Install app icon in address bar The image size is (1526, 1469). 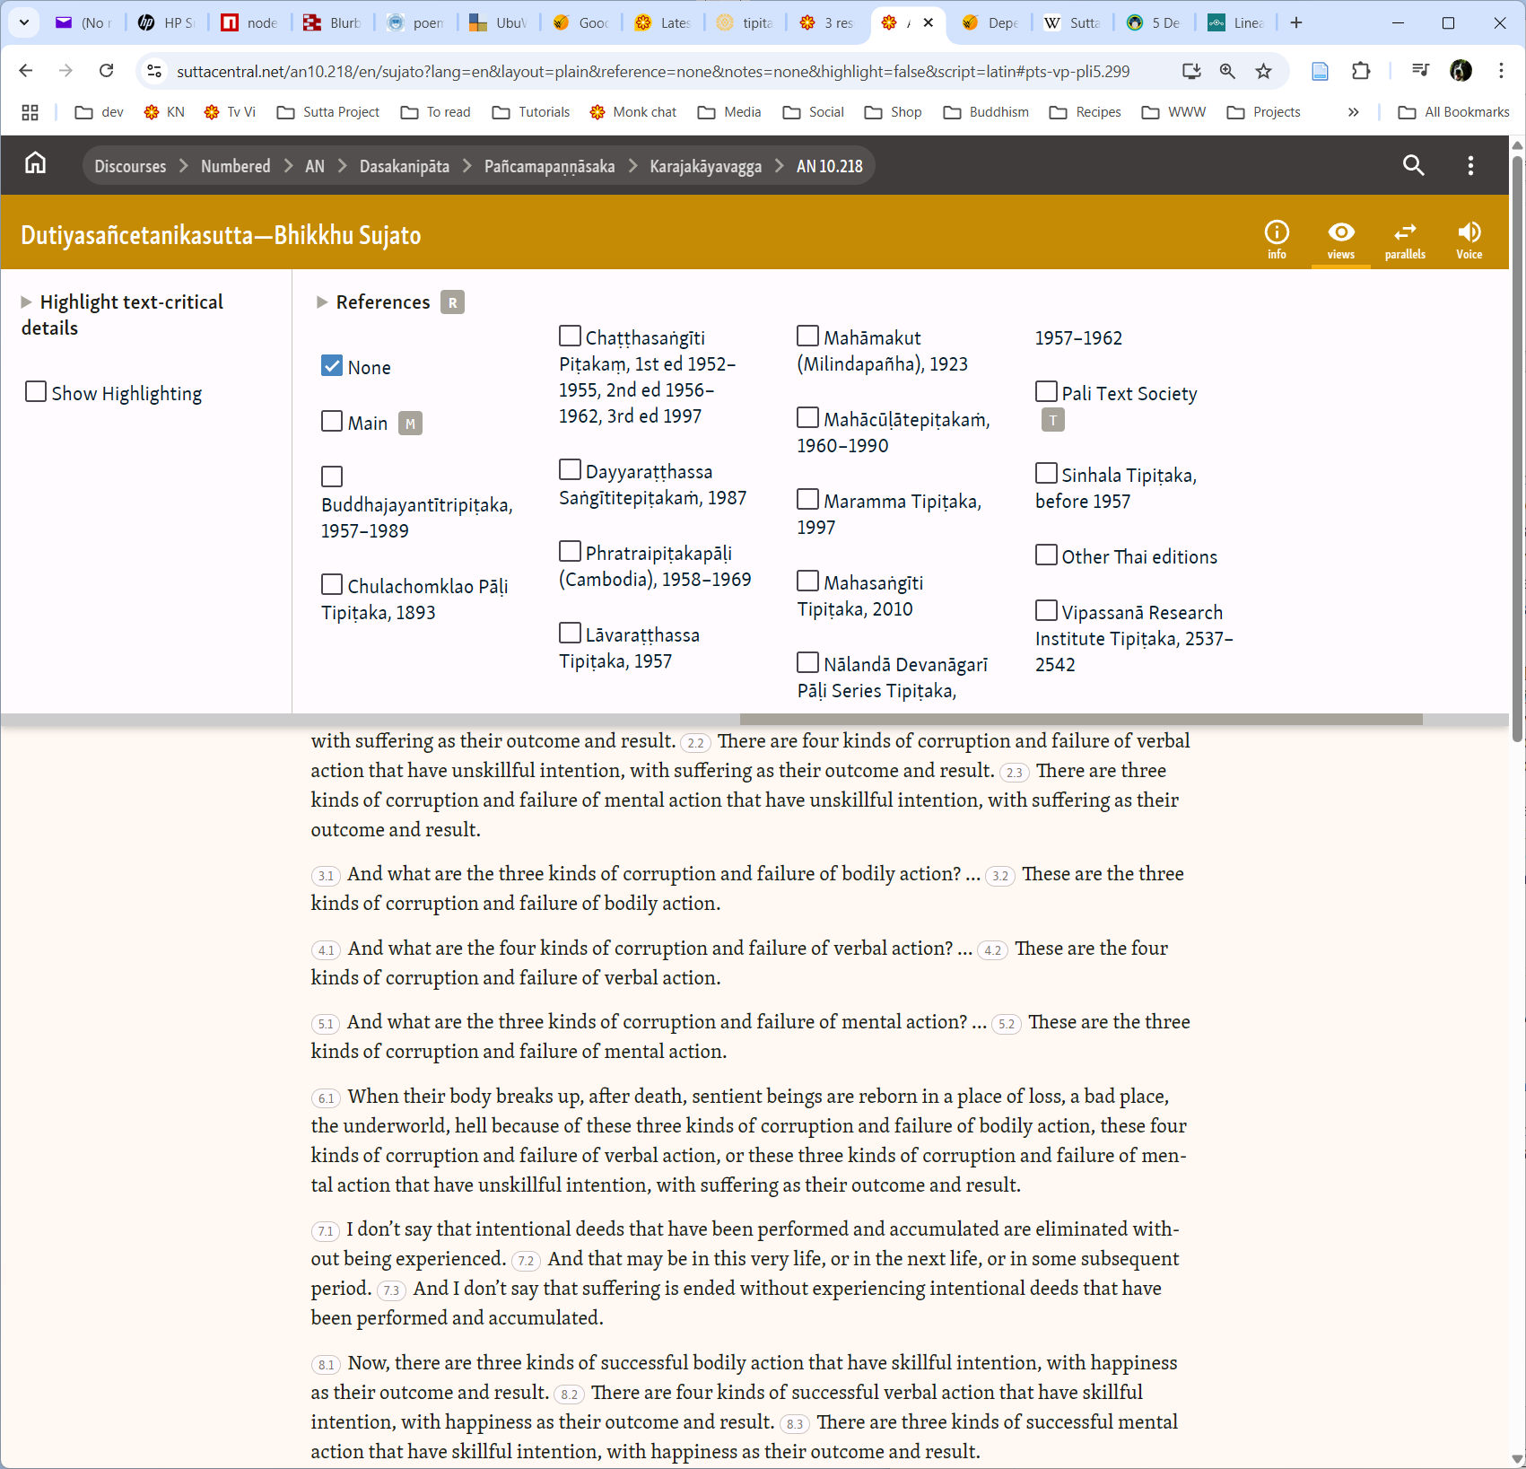pos(1191,71)
